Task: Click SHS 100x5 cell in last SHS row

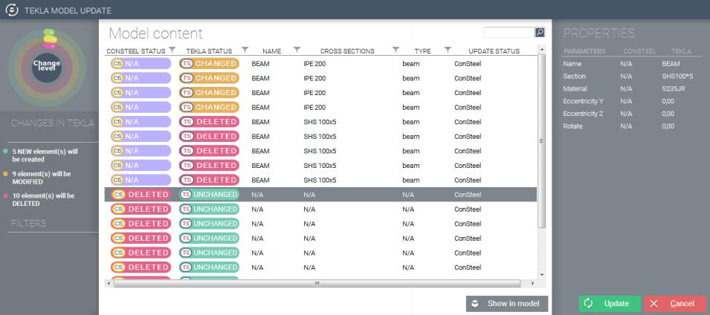Action: coord(320,180)
